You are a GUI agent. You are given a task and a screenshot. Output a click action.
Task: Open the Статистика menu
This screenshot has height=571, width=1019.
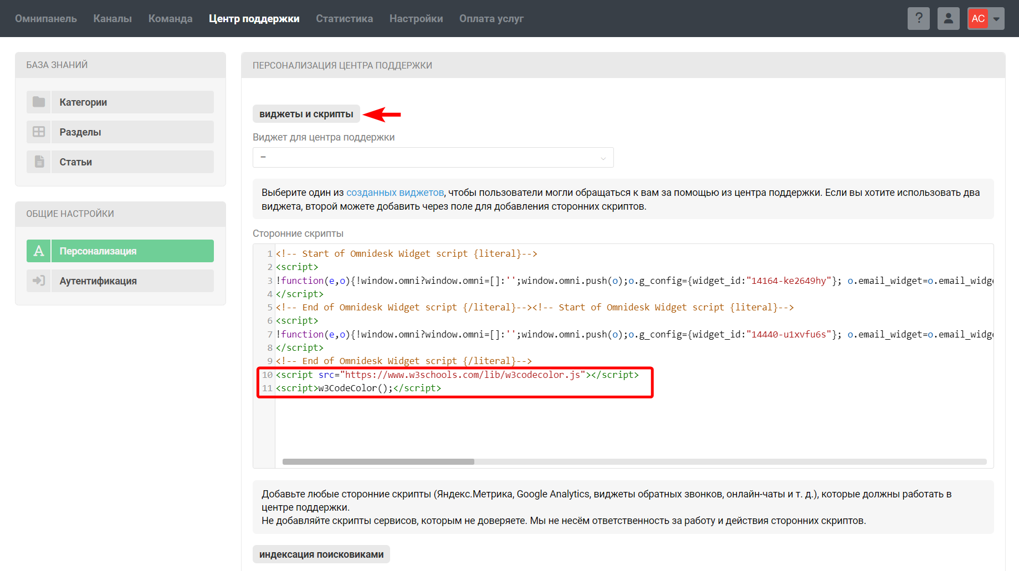(344, 18)
